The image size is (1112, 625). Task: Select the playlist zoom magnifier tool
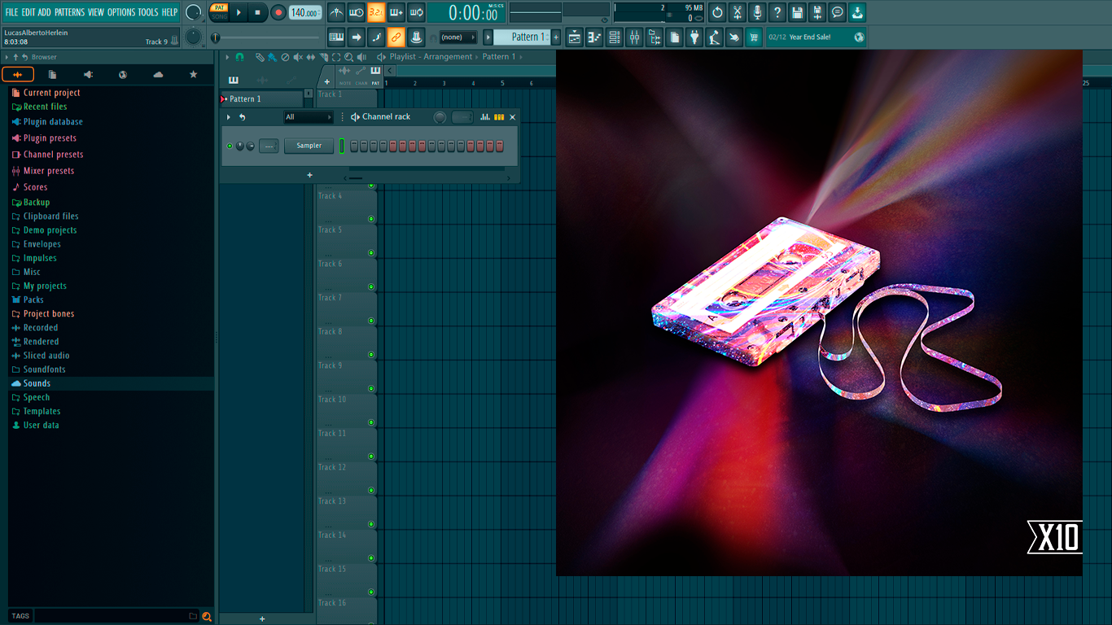[x=348, y=57]
